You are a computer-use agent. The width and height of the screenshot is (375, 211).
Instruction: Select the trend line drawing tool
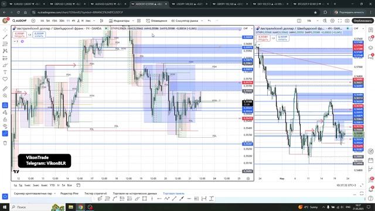click(x=5, y=37)
